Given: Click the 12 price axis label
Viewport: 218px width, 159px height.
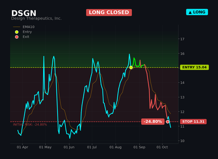Looking at the screenshot, I should pos(182,112).
